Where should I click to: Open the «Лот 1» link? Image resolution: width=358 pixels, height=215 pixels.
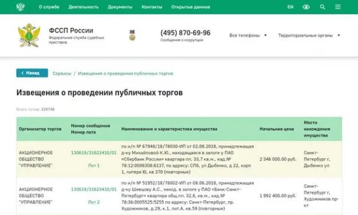point(94,165)
